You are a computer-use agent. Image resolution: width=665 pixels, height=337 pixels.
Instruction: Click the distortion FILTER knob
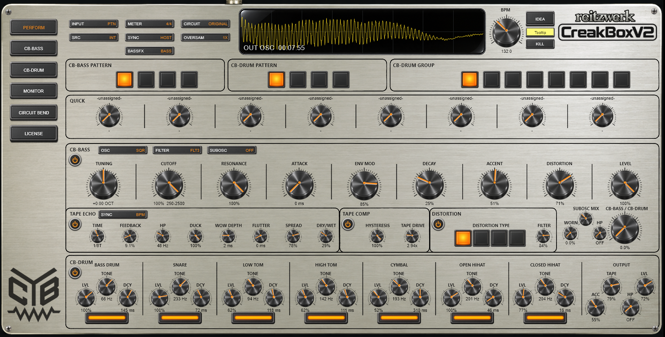[544, 236]
